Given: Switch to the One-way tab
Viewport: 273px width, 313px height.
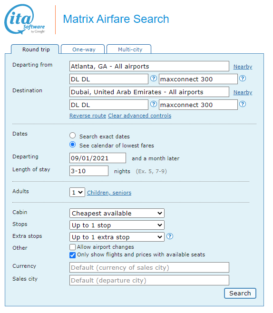Looking at the screenshot, I should (83, 49).
